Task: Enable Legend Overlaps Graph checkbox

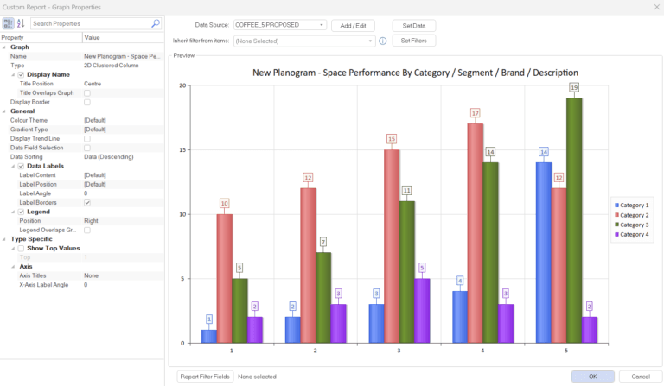Action: tap(87, 230)
